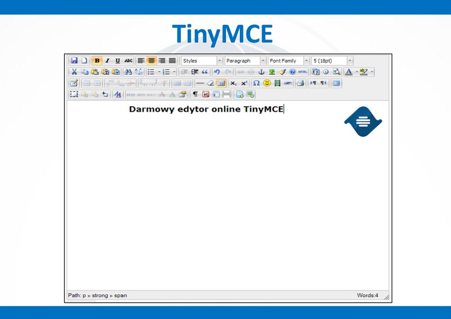Click the Print icon
Viewport: 451px width, 319px height.
[x=300, y=83]
